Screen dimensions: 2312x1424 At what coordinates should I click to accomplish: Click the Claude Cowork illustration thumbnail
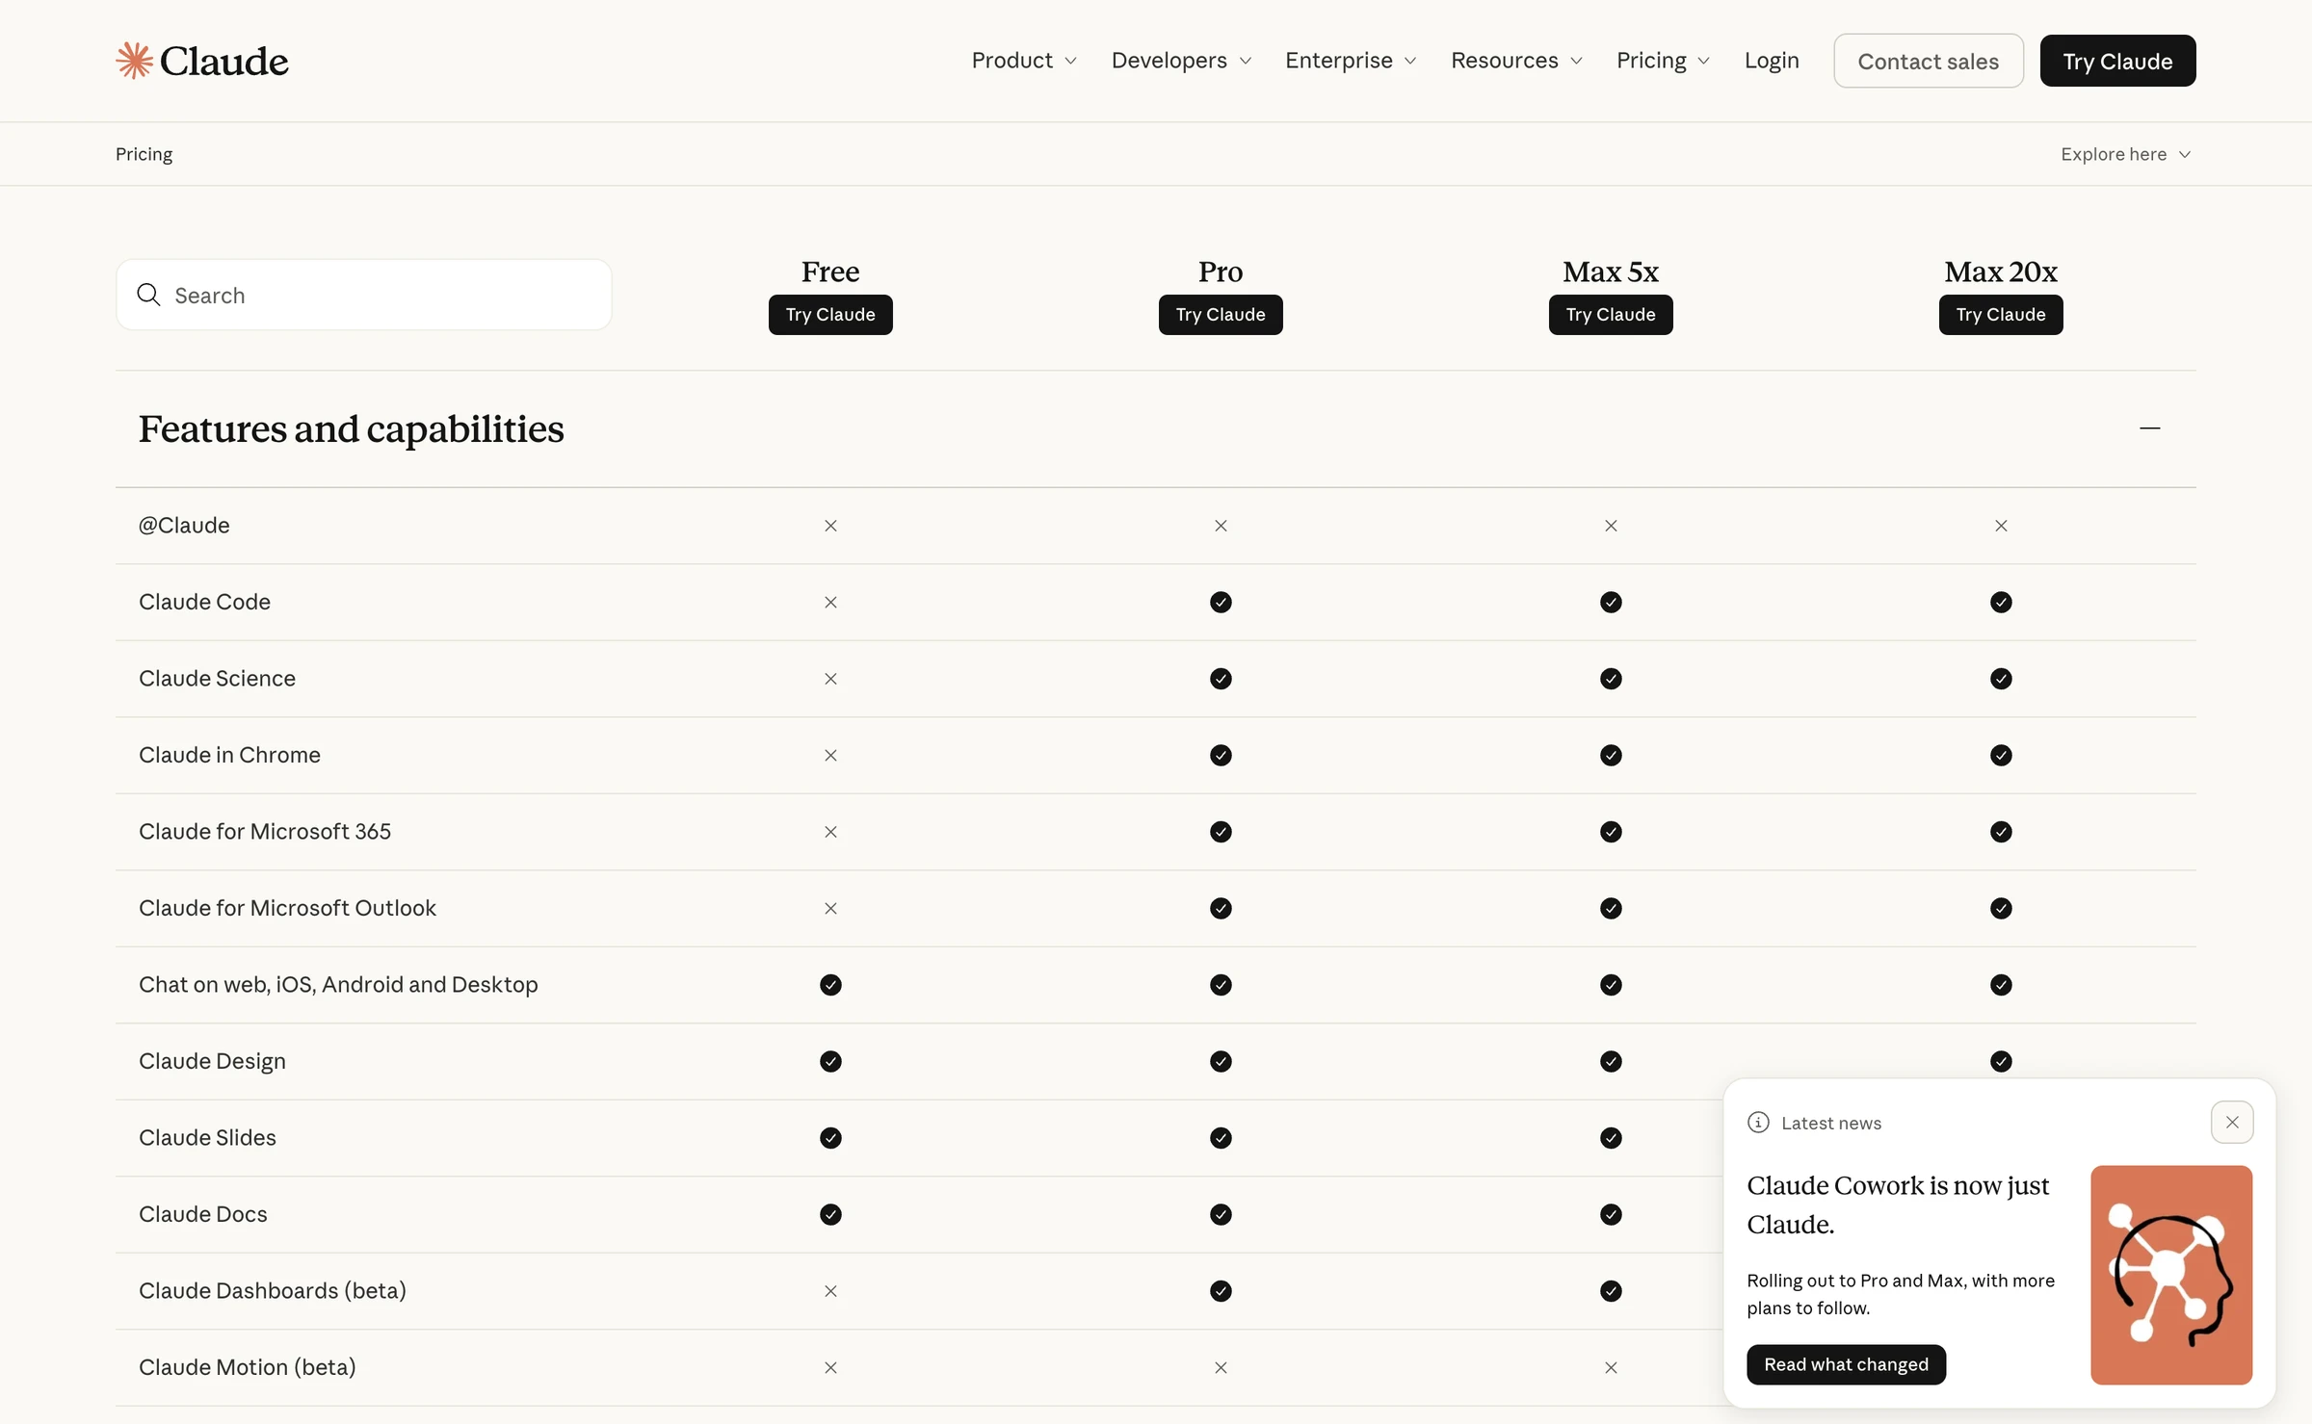(x=2171, y=1275)
